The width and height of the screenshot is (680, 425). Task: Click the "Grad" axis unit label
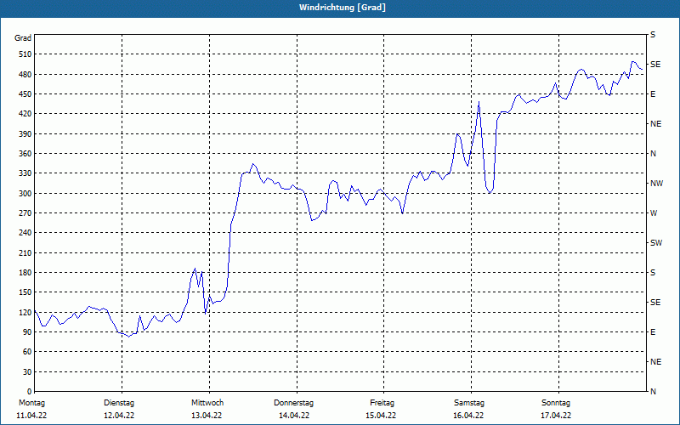(x=23, y=38)
